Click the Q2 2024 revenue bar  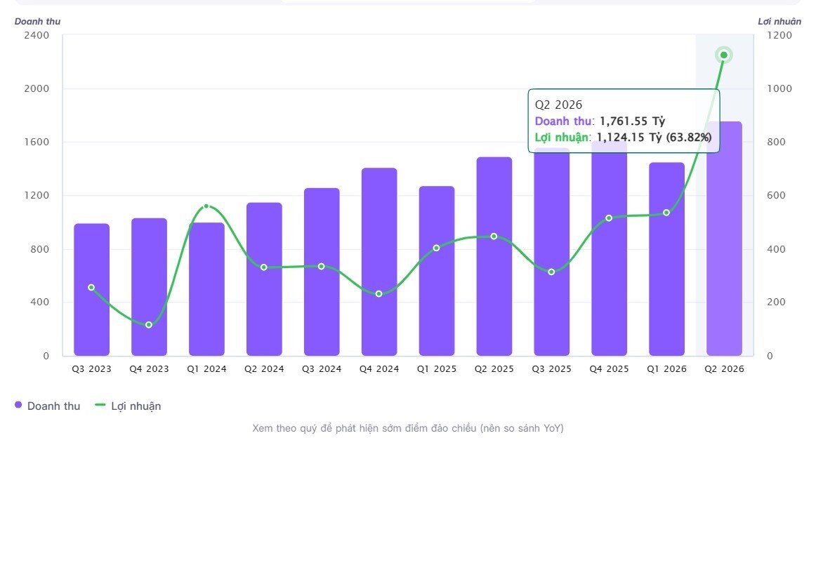point(264,279)
